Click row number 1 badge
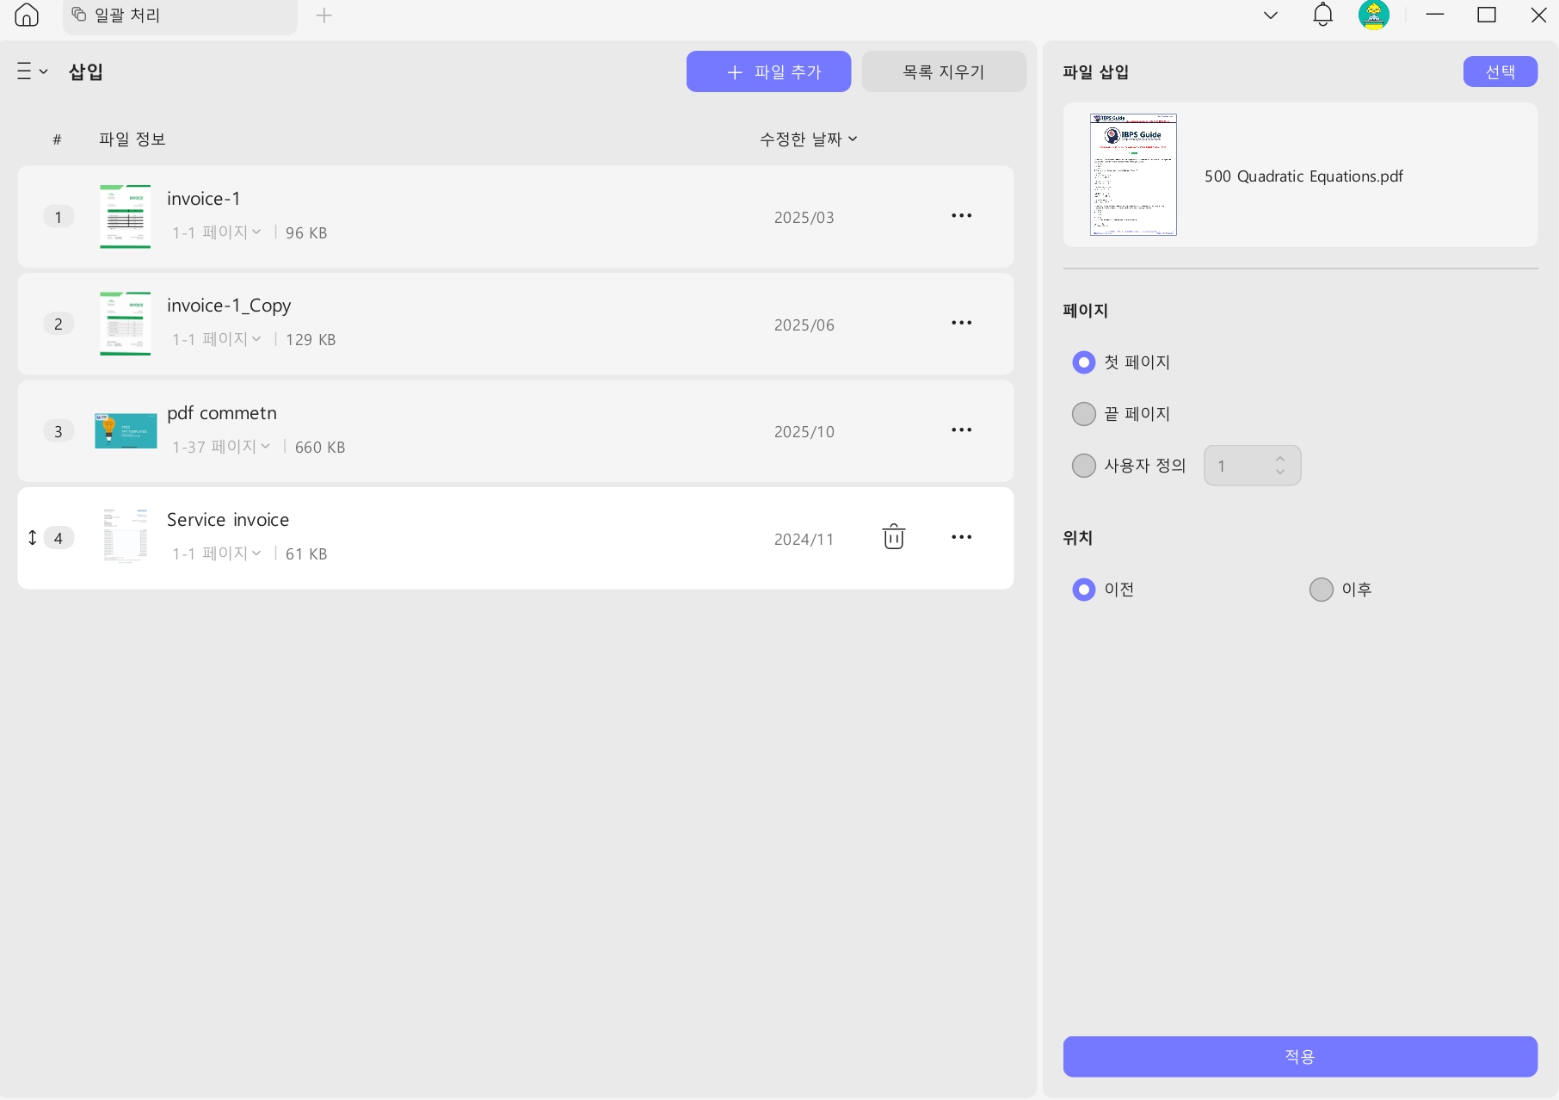 [59, 217]
